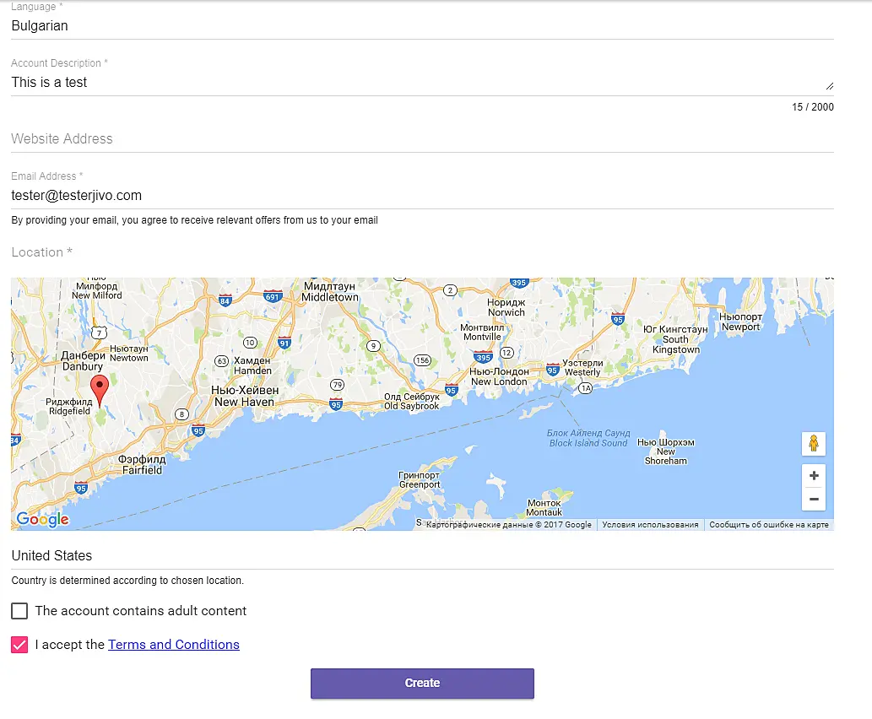
Task: Zoom in the map with plus button
Action: 813,475
